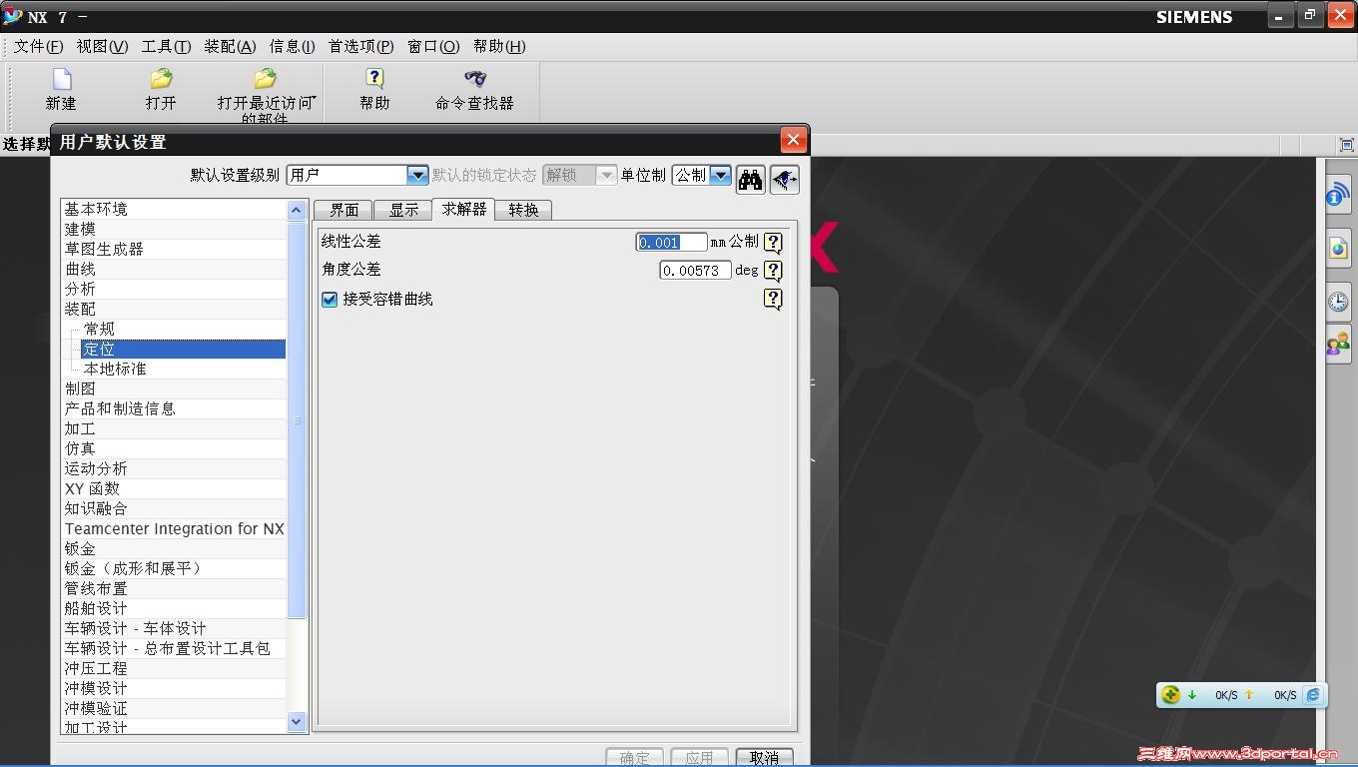Click the category list scroll down arrow
The image size is (1358, 767).
tap(297, 721)
